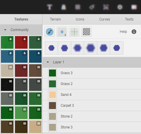Click the blurred T text icon in top bar
The width and height of the screenshot is (141, 134).
pos(50,7)
